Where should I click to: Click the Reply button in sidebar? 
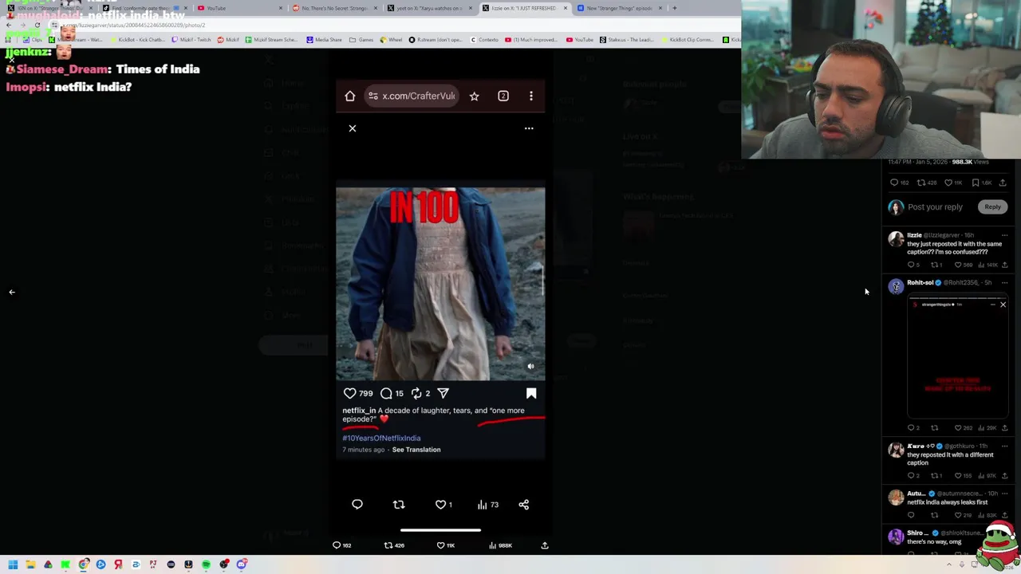pos(992,207)
